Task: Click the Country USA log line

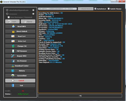Action: click(x=44, y=39)
